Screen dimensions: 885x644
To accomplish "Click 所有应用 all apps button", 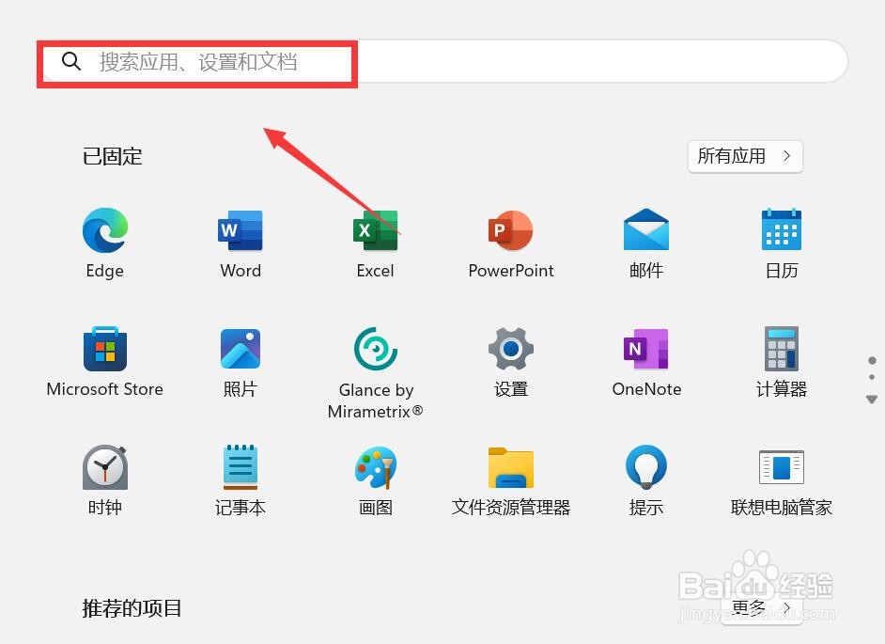I will click(x=745, y=156).
